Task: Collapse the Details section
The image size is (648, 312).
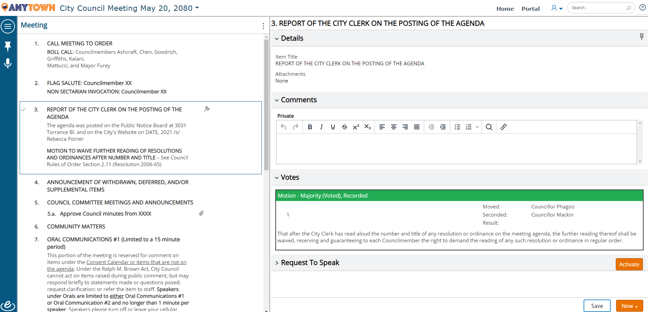Action: click(277, 39)
